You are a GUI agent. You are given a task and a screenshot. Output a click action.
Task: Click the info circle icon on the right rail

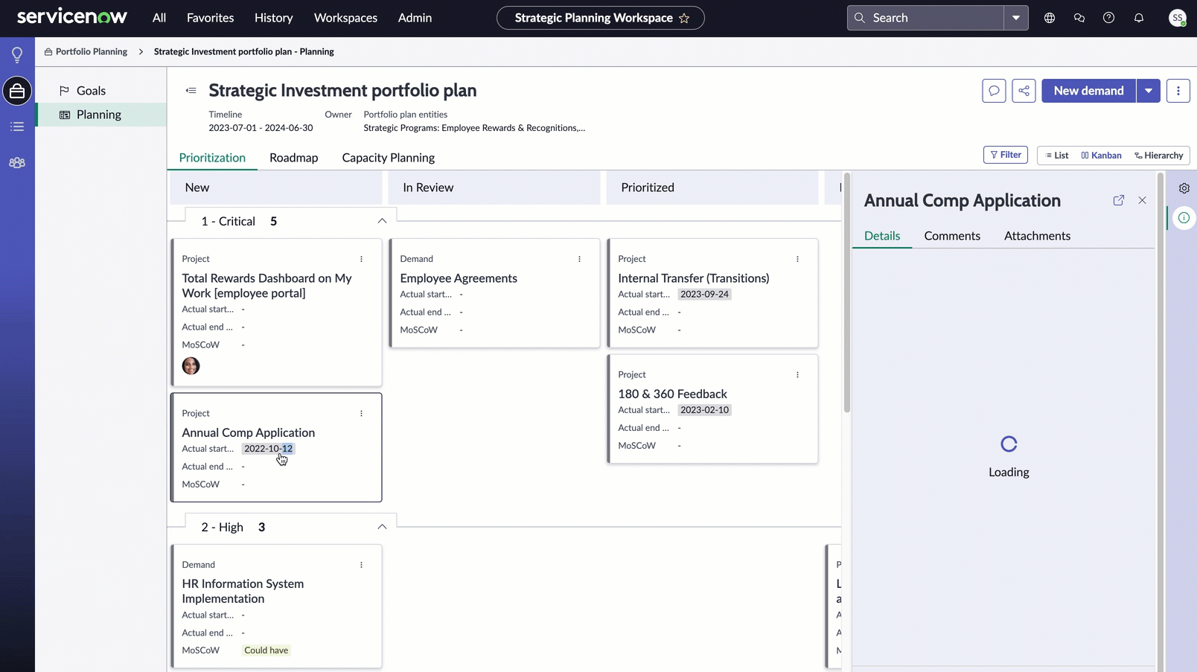pos(1184,218)
